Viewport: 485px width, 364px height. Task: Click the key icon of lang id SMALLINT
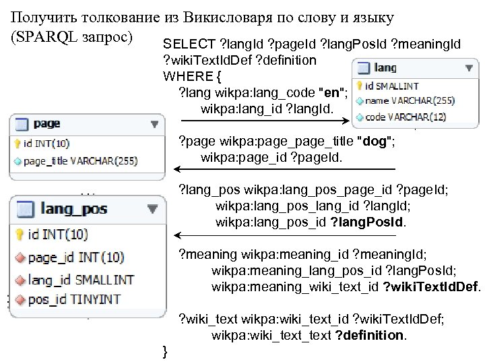tap(359, 86)
